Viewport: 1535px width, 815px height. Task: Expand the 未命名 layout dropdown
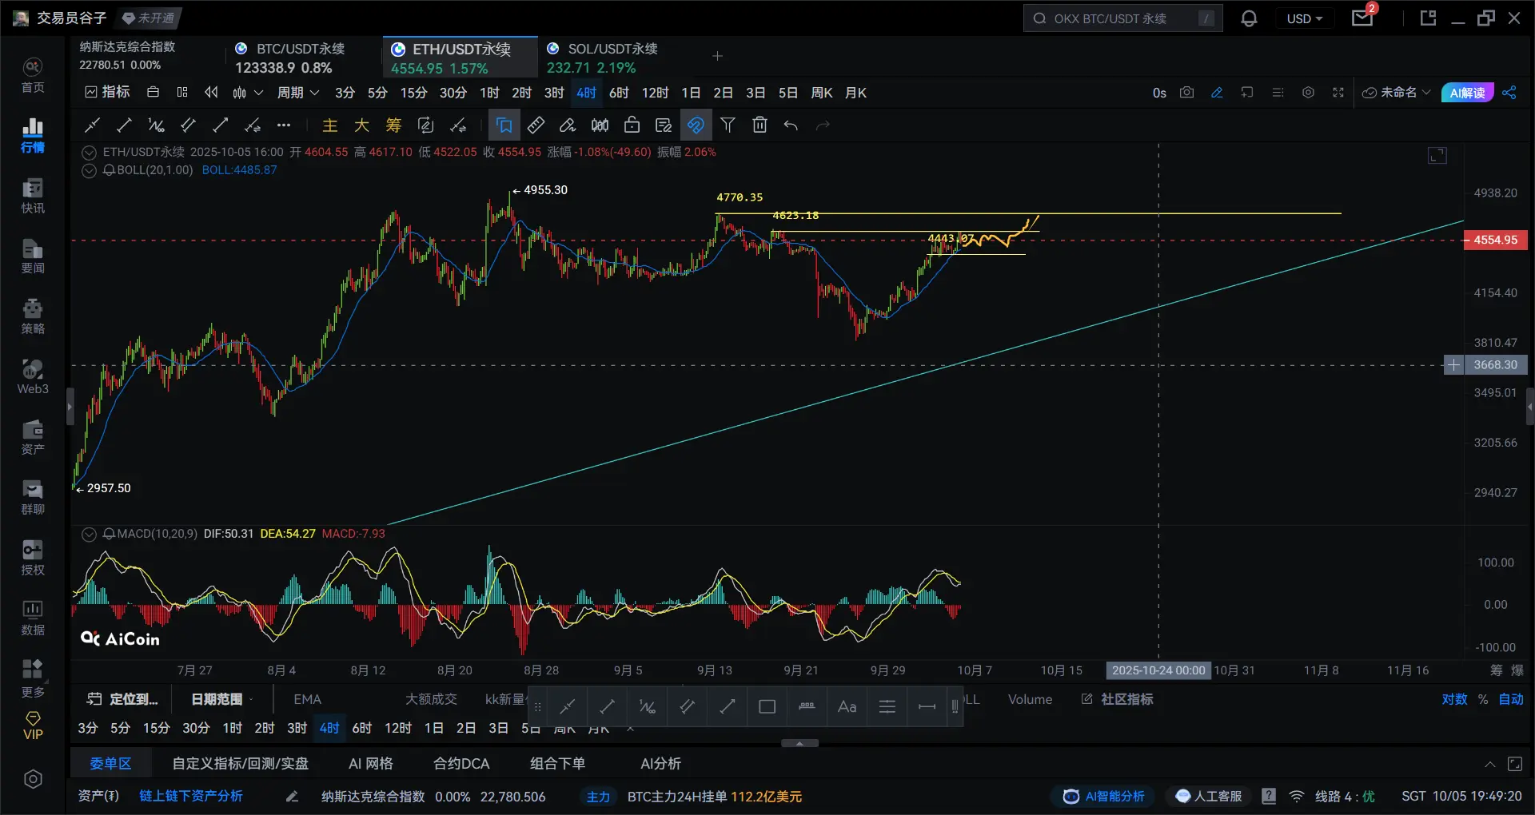[x=1397, y=93]
